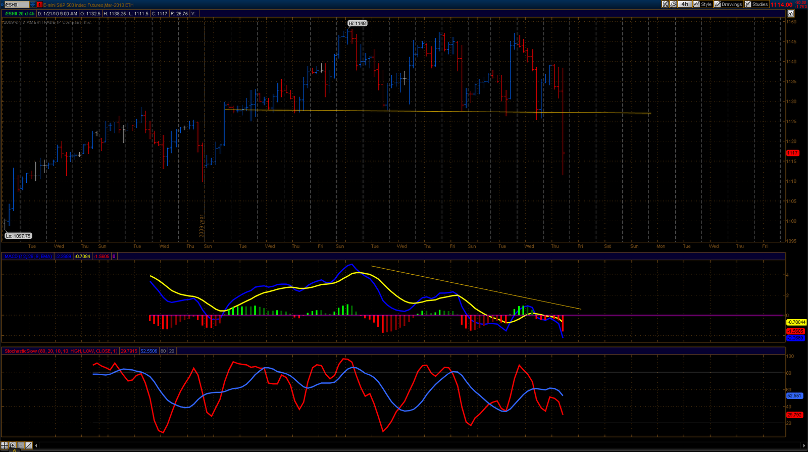Expand the symbol dropdown arrow next to /ESH0

[33, 5]
